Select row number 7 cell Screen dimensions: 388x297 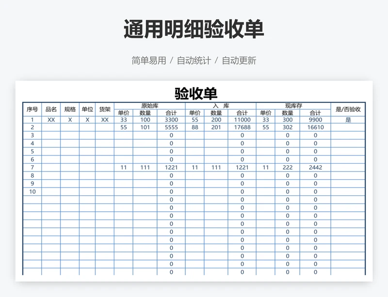(32, 168)
